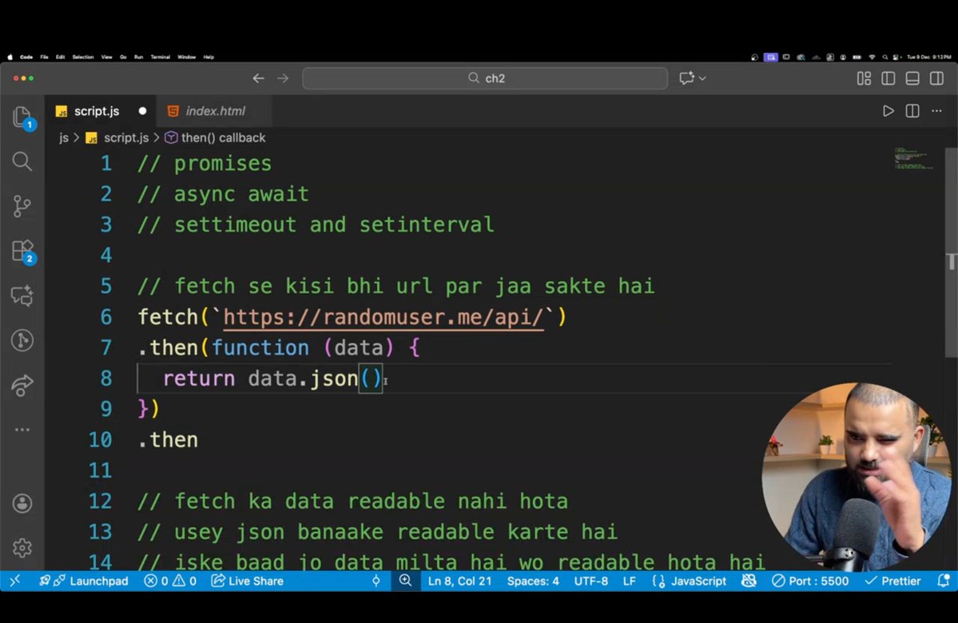Click the zoom magnifier in status bar
958x623 pixels.
coord(406,581)
